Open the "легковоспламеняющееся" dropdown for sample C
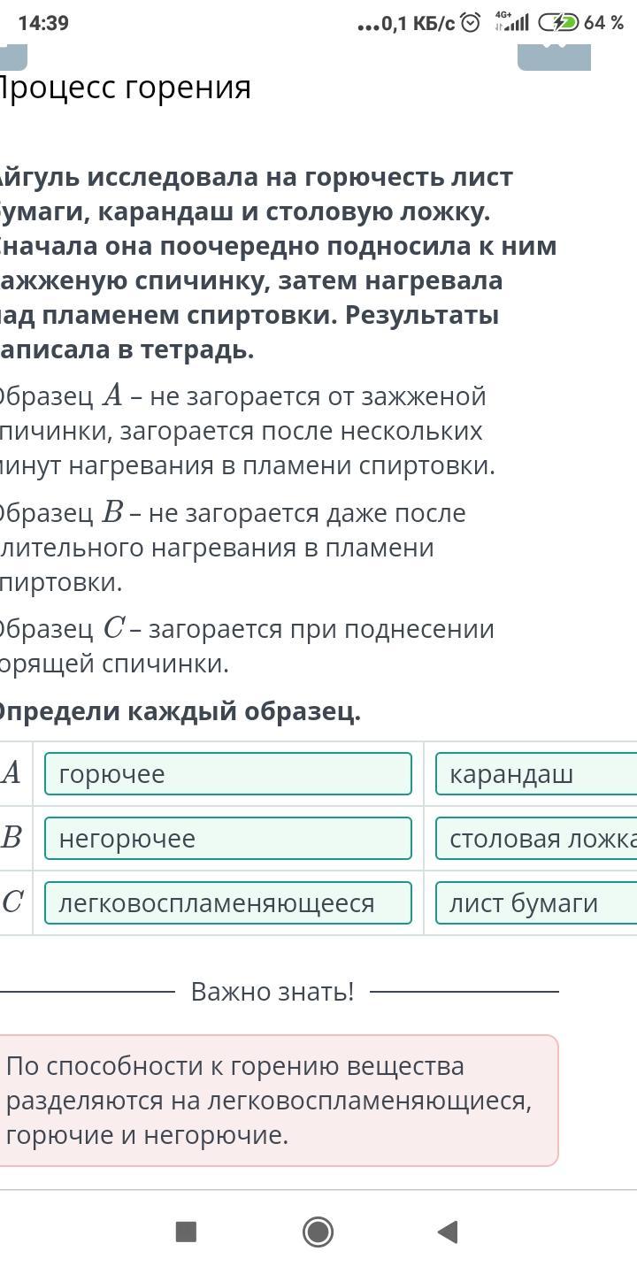This screenshot has width=637, height=1274. tap(228, 903)
